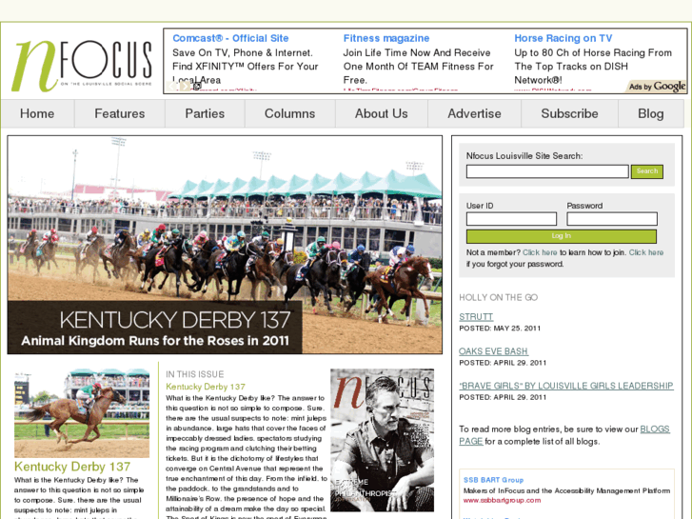This screenshot has height=519, width=692.
Task: Navigate to About Us
Action: point(382,113)
